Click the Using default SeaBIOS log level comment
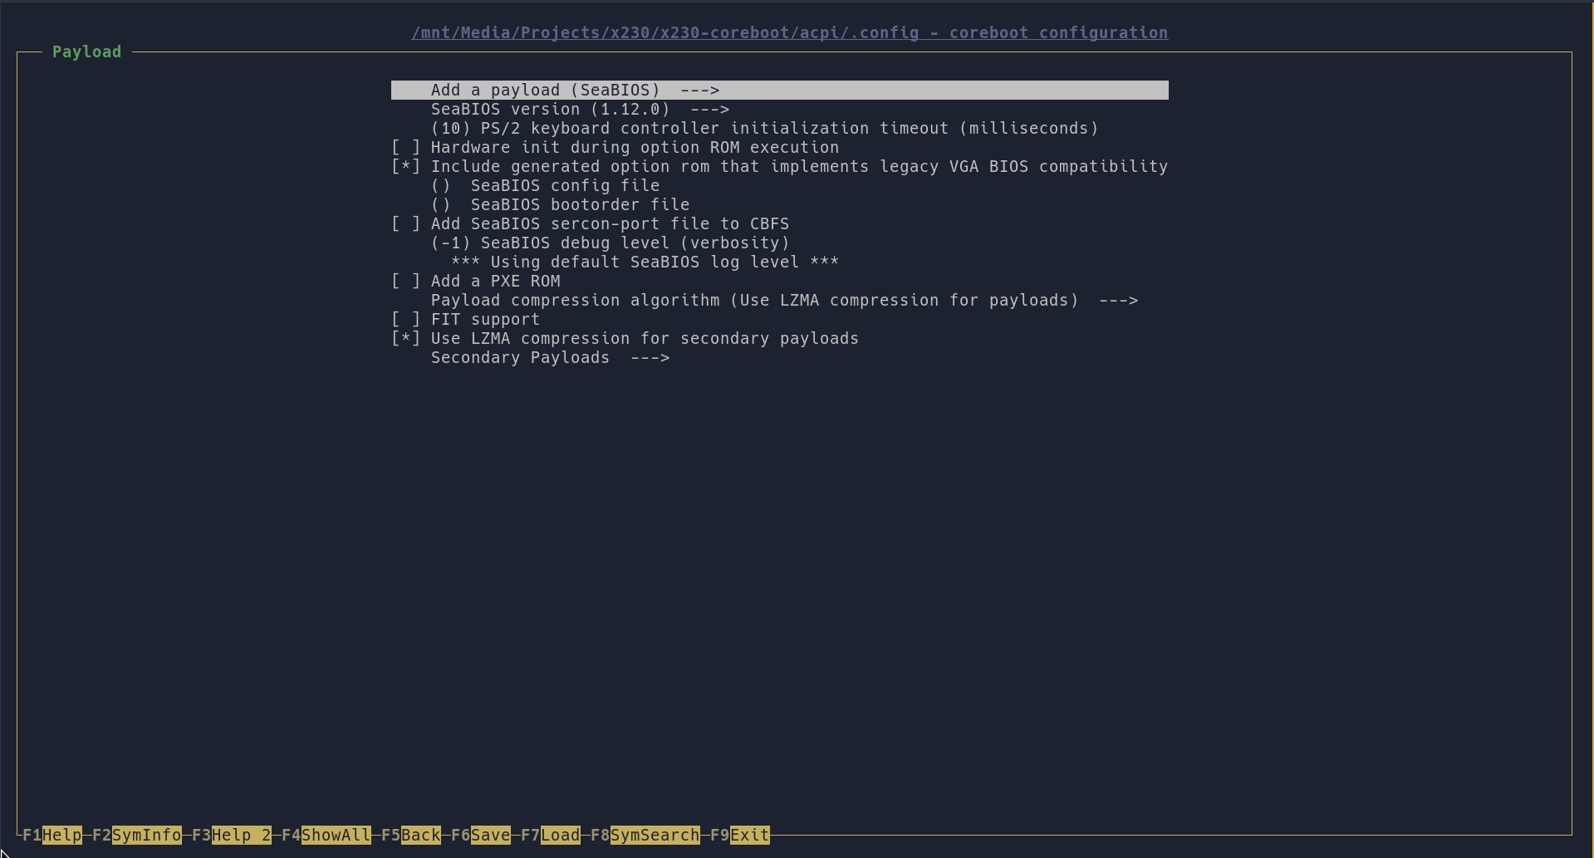Image resolution: width=1594 pixels, height=858 pixels. pyautogui.click(x=645, y=262)
